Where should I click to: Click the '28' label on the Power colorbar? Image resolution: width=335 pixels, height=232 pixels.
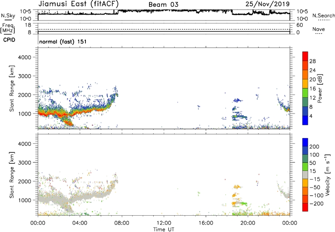[x=312, y=61]
